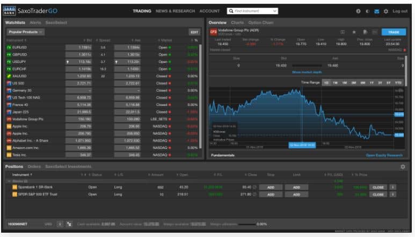Click the Japan 225 index icon
Screen dimensions: 415x237
pyautogui.click(x=9, y=112)
